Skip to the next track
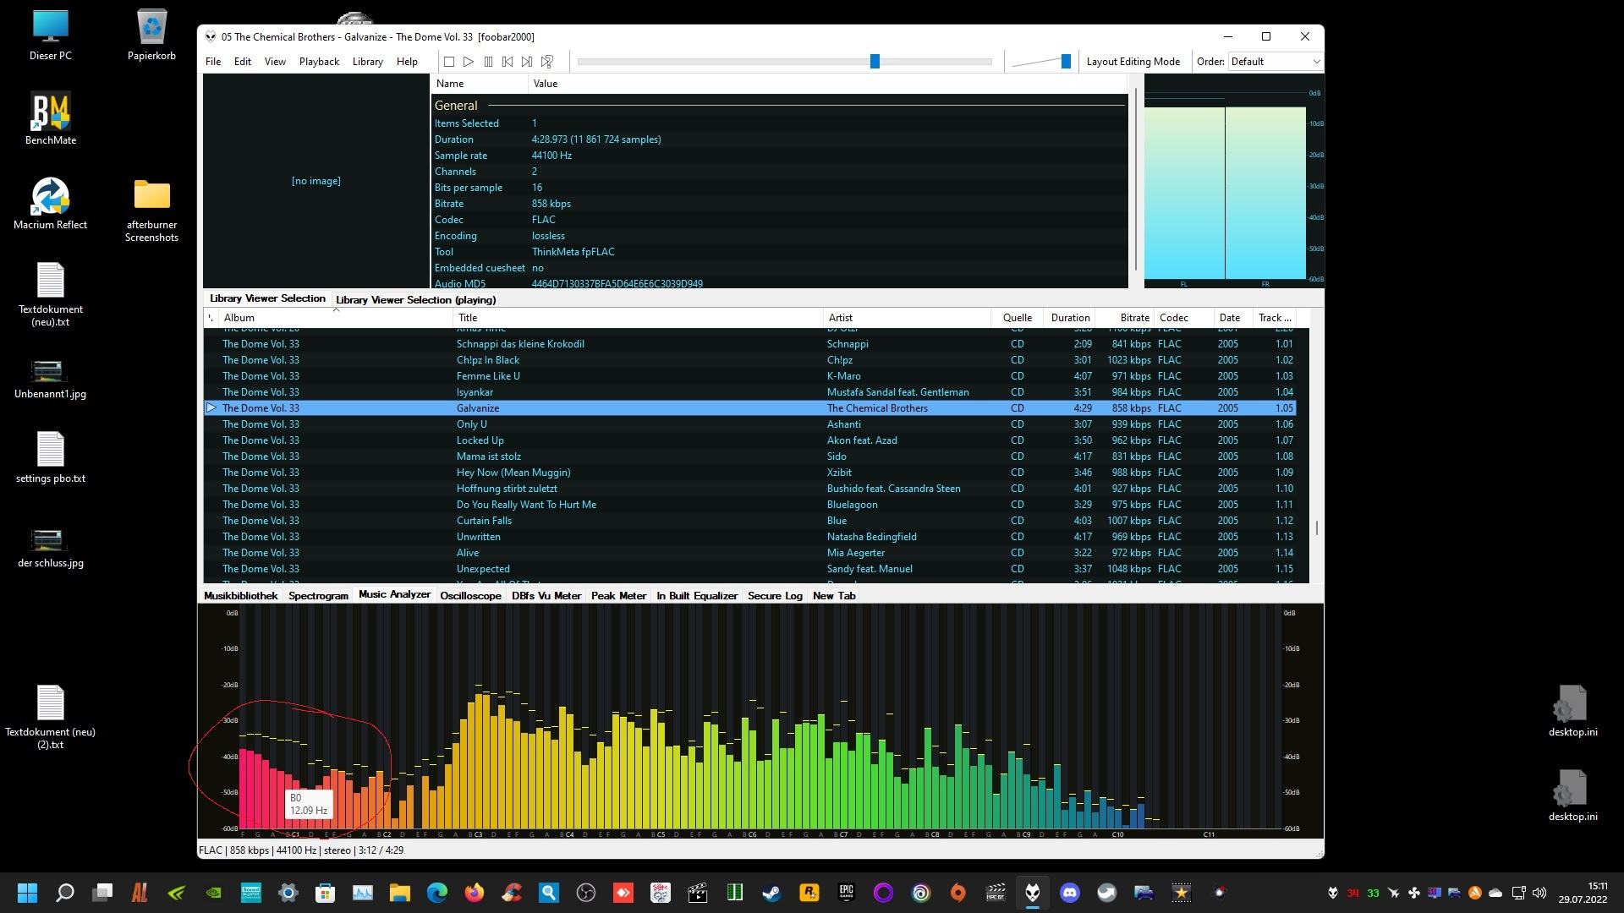The width and height of the screenshot is (1624, 913). point(527,62)
